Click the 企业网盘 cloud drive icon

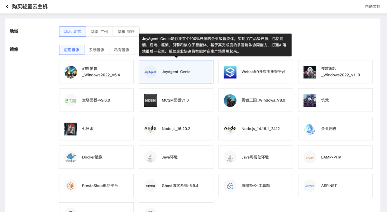tap(310, 129)
